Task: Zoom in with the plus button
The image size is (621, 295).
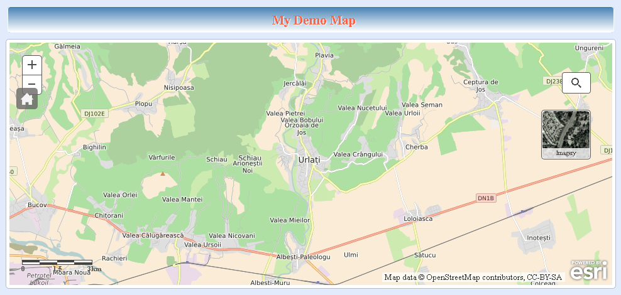Action: 32,65
